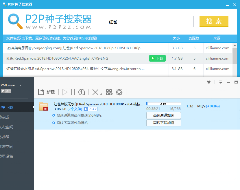Click the 高速通道加速 acceleration button
The width and height of the screenshot is (240, 190).
point(163,115)
